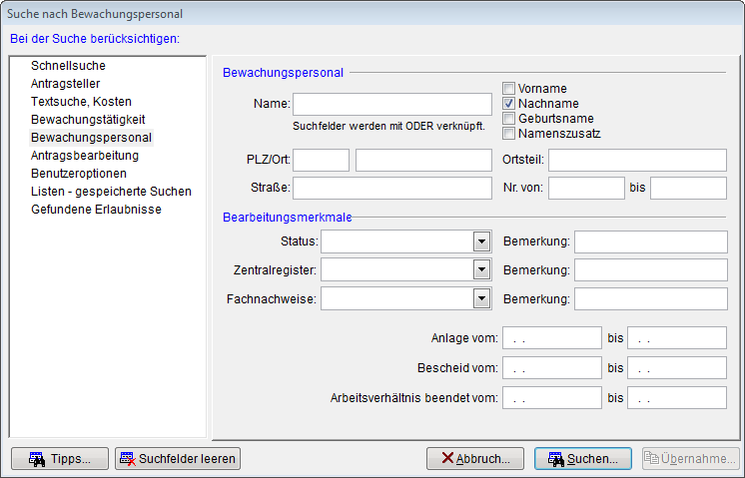Click the binoculars icon on Tipps button
The height and width of the screenshot is (478, 745).
(x=36, y=459)
